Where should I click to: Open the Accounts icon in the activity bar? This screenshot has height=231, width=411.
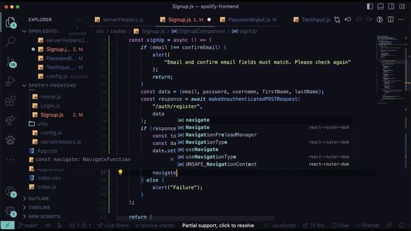click(x=10, y=191)
